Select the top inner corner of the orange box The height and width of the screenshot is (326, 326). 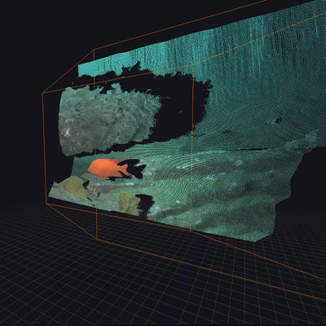(94, 50)
